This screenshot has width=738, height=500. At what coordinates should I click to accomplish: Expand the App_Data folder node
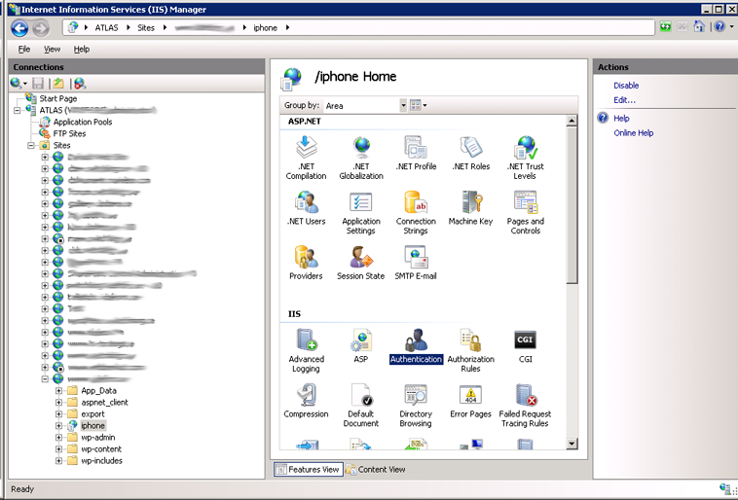pos(58,390)
